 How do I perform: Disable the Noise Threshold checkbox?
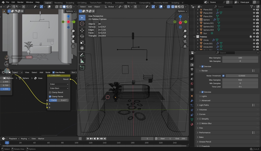[x=223, y=76]
